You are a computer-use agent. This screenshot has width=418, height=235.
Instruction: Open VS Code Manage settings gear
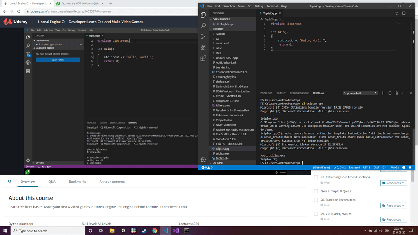point(203,160)
